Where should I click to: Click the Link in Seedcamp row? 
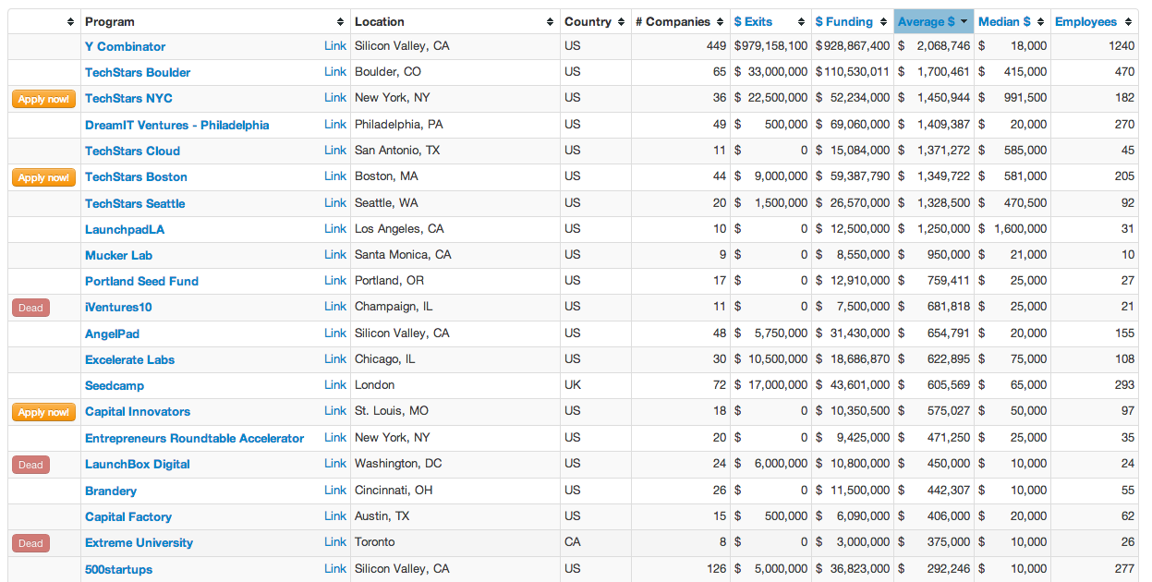coord(335,384)
